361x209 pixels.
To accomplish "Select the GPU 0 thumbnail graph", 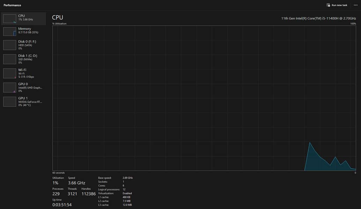I will (9, 87).
